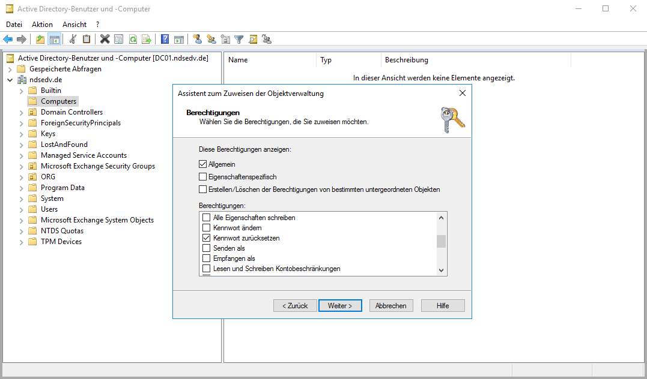This screenshot has height=379, width=647.
Task: Click the Abbrechen button
Action: pos(390,306)
